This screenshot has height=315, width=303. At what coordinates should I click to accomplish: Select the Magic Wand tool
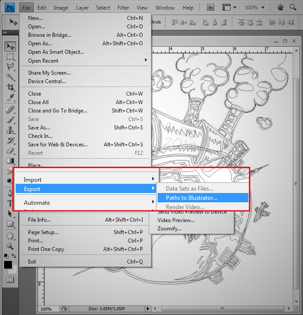coord(10,77)
